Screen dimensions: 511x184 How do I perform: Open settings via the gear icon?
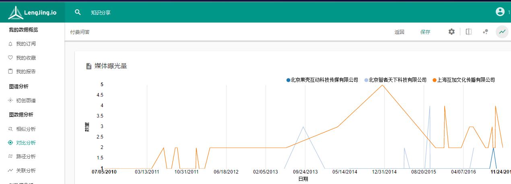[451, 32]
